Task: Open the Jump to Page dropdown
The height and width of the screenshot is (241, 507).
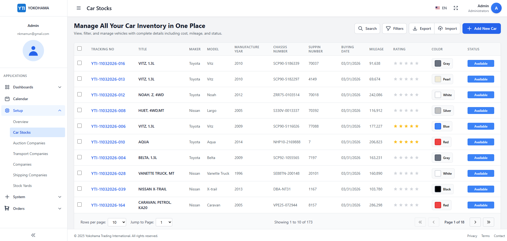Action: point(164,222)
